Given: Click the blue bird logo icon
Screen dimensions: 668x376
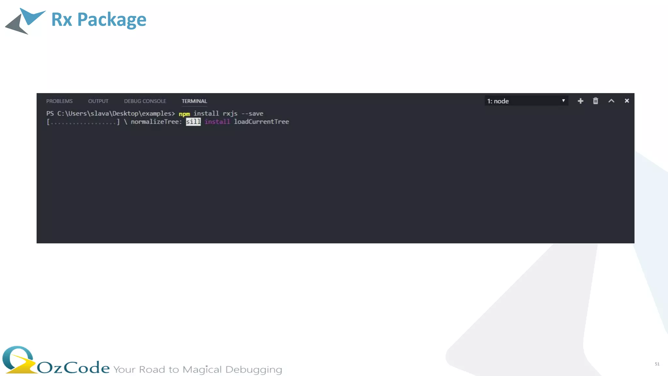Looking at the screenshot, I should [25, 21].
